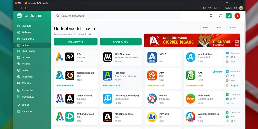Click the Omodoe filter button

click(233, 28)
